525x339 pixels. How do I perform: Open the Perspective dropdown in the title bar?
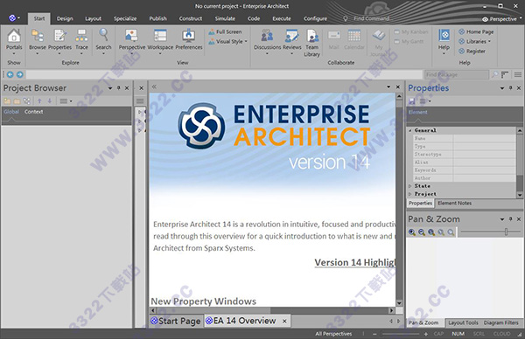[502, 19]
